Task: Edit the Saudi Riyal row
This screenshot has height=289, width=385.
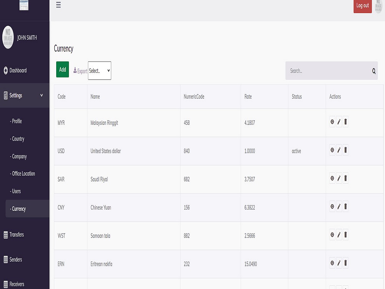Action: tap(339, 178)
